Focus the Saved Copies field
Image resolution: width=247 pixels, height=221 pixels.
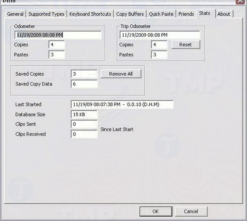[84, 74]
